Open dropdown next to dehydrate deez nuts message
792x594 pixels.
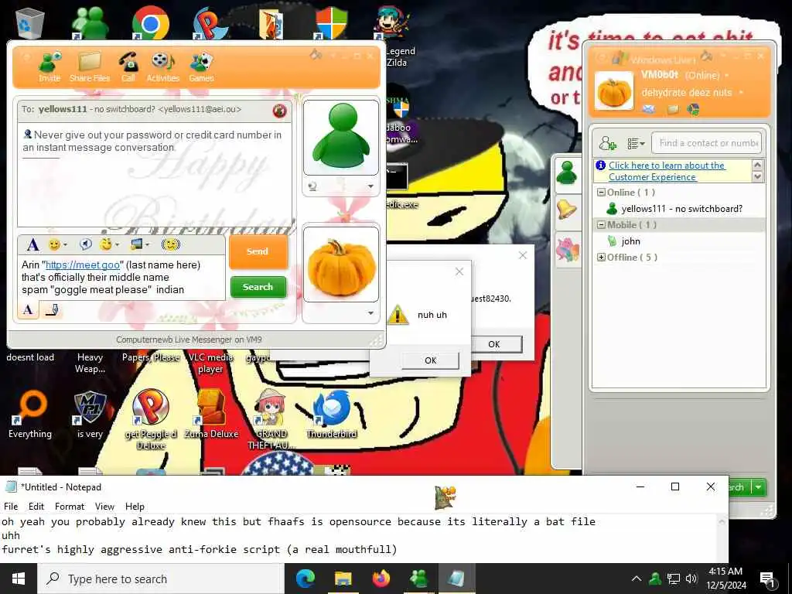741,93
